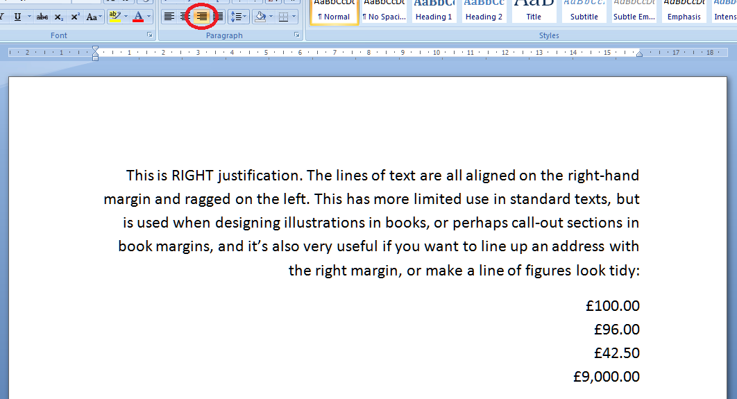
Task: Open the Font dialog launcher
Action: [149, 35]
